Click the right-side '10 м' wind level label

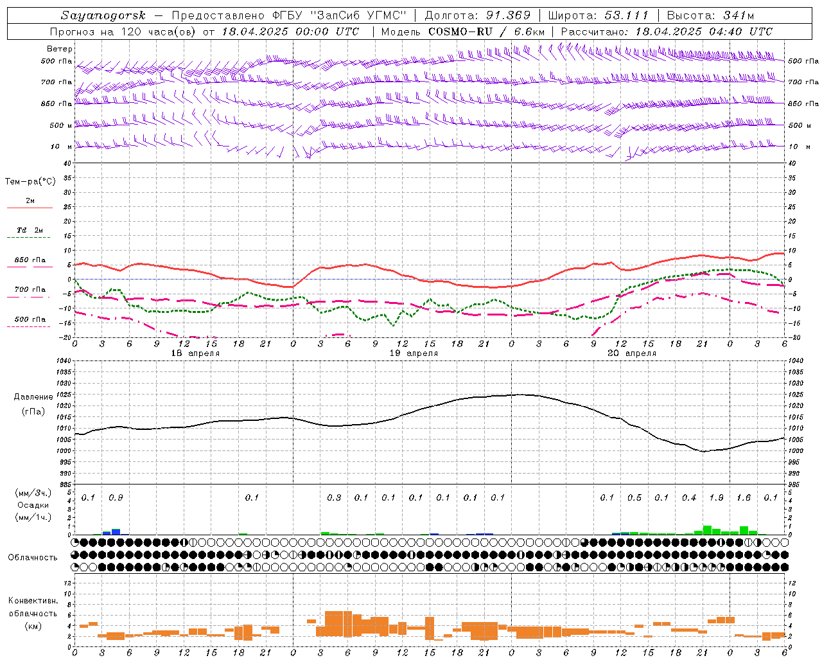(800, 147)
